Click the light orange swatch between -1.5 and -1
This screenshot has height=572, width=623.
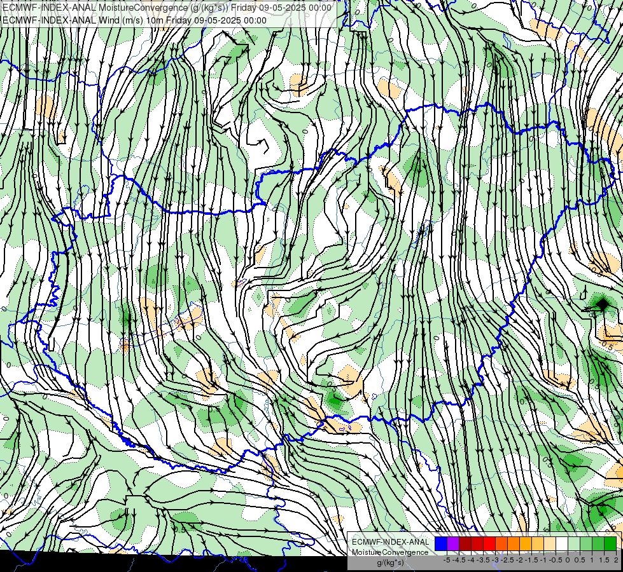pos(538,544)
